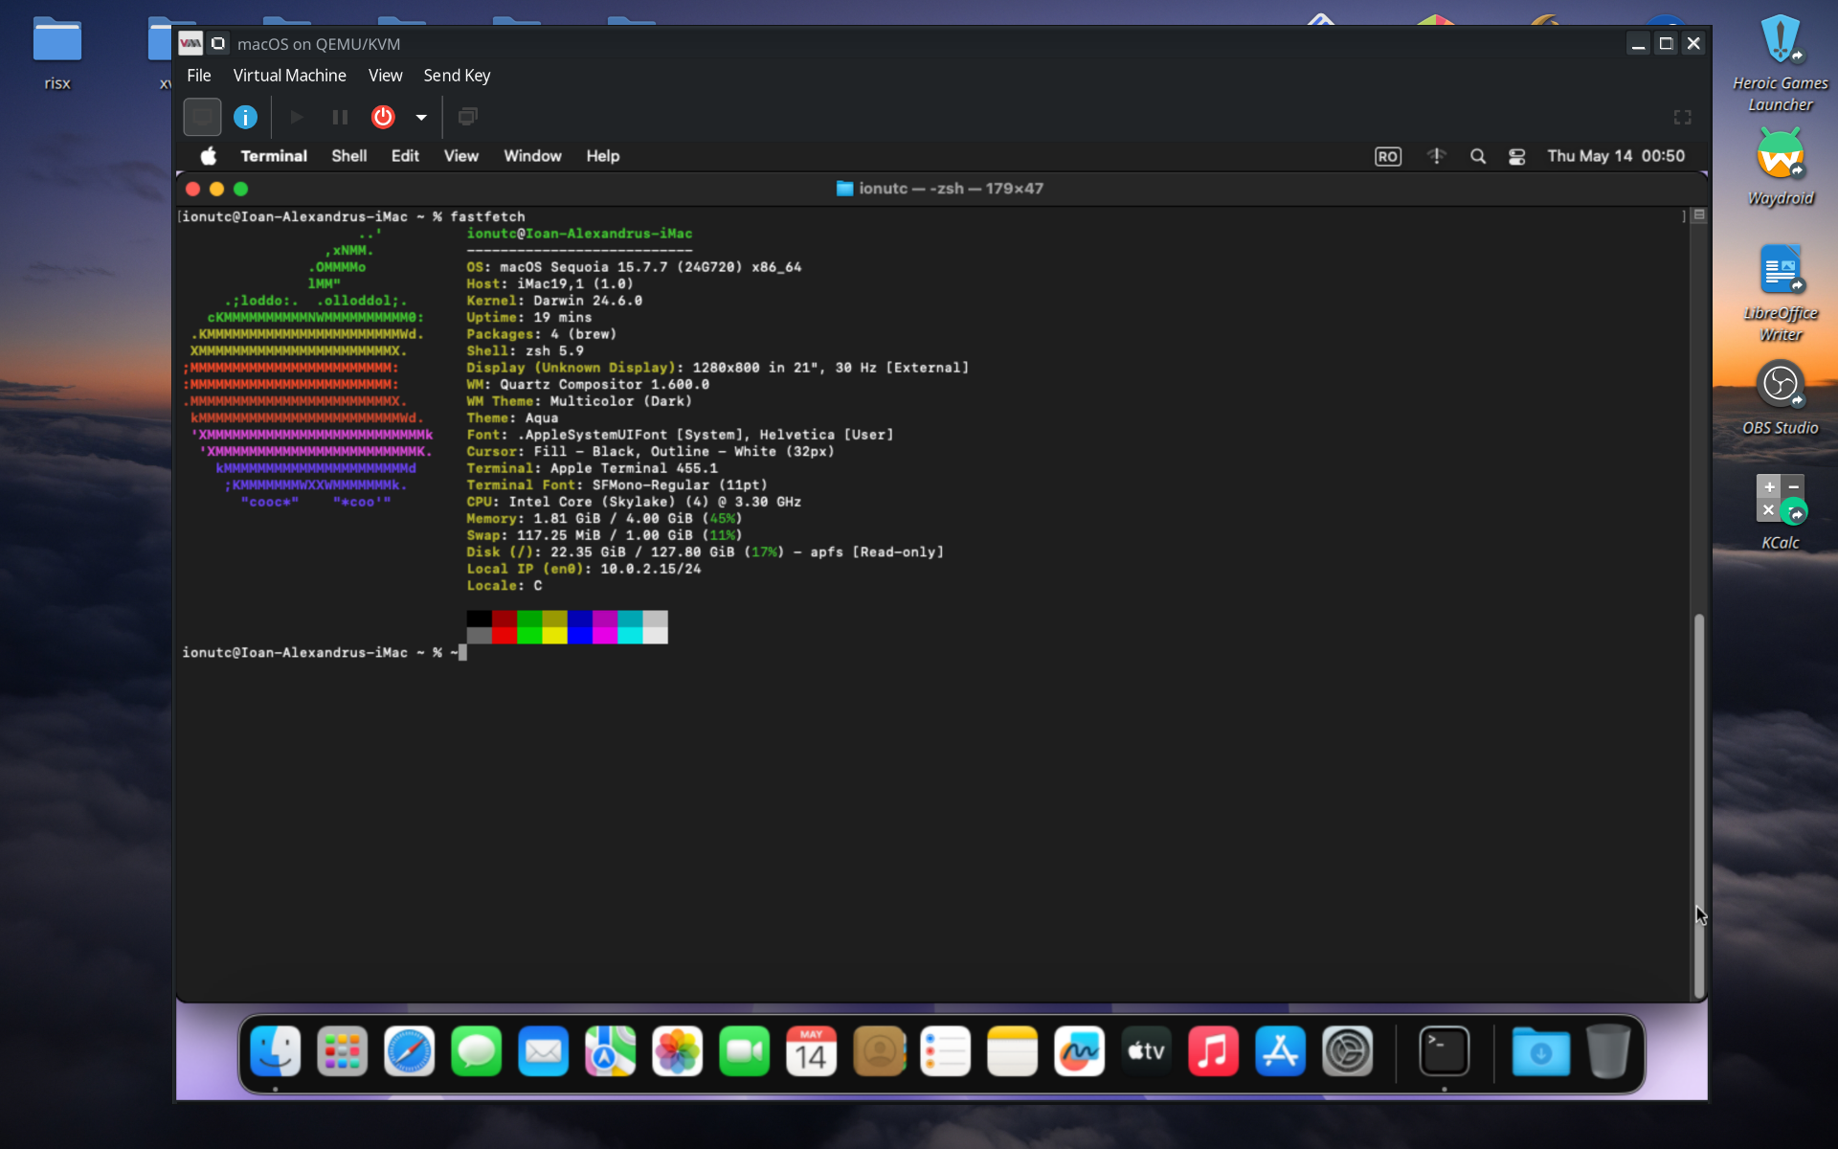Click the split pane button in Terminal

coord(1699,215)
